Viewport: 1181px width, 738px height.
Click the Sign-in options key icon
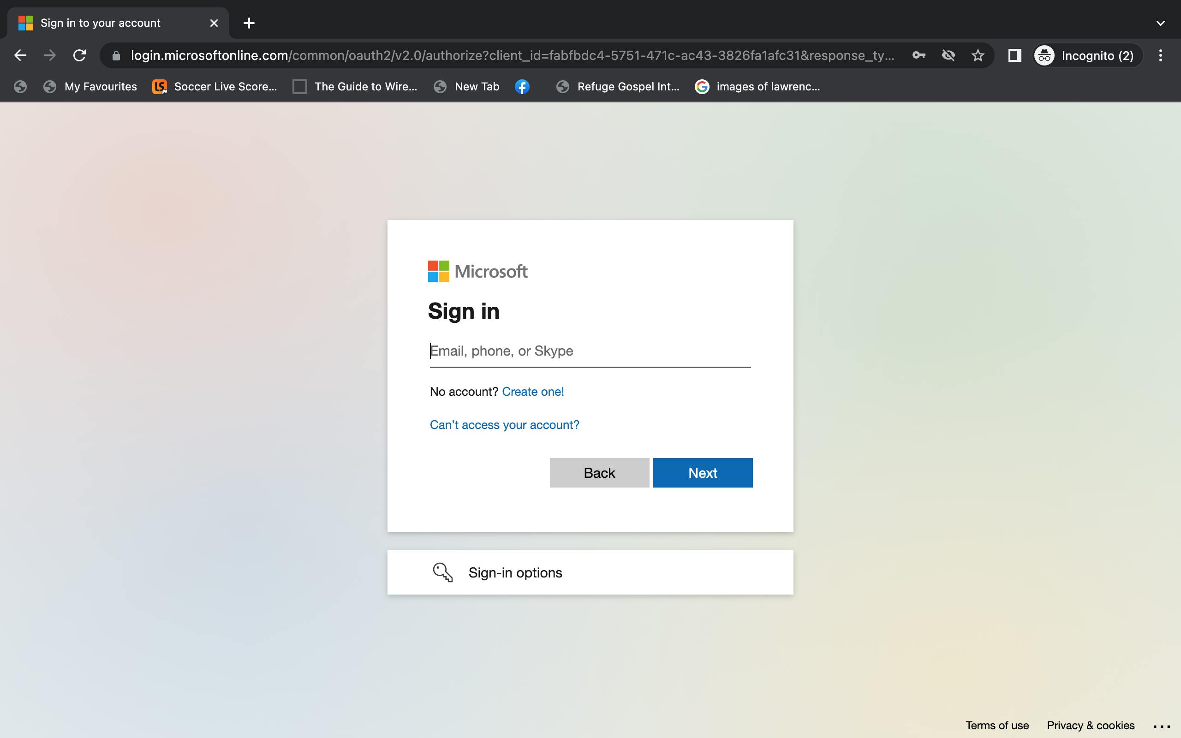[441, 572]
